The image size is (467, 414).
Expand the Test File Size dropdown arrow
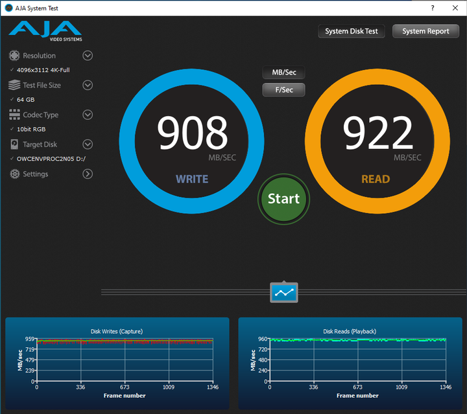88,85
